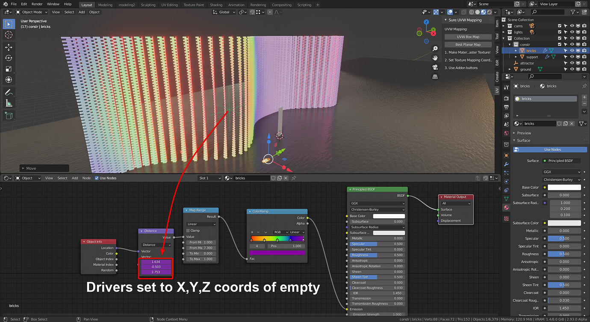Select the bricks material slot in the list
This screenshot has height=322, width=590.
[x=546, y=99]
